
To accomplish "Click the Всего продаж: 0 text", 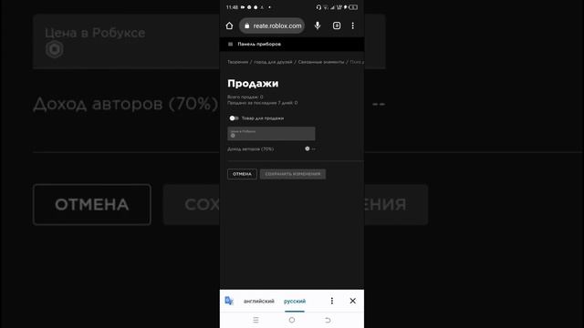I will point(245,97).
